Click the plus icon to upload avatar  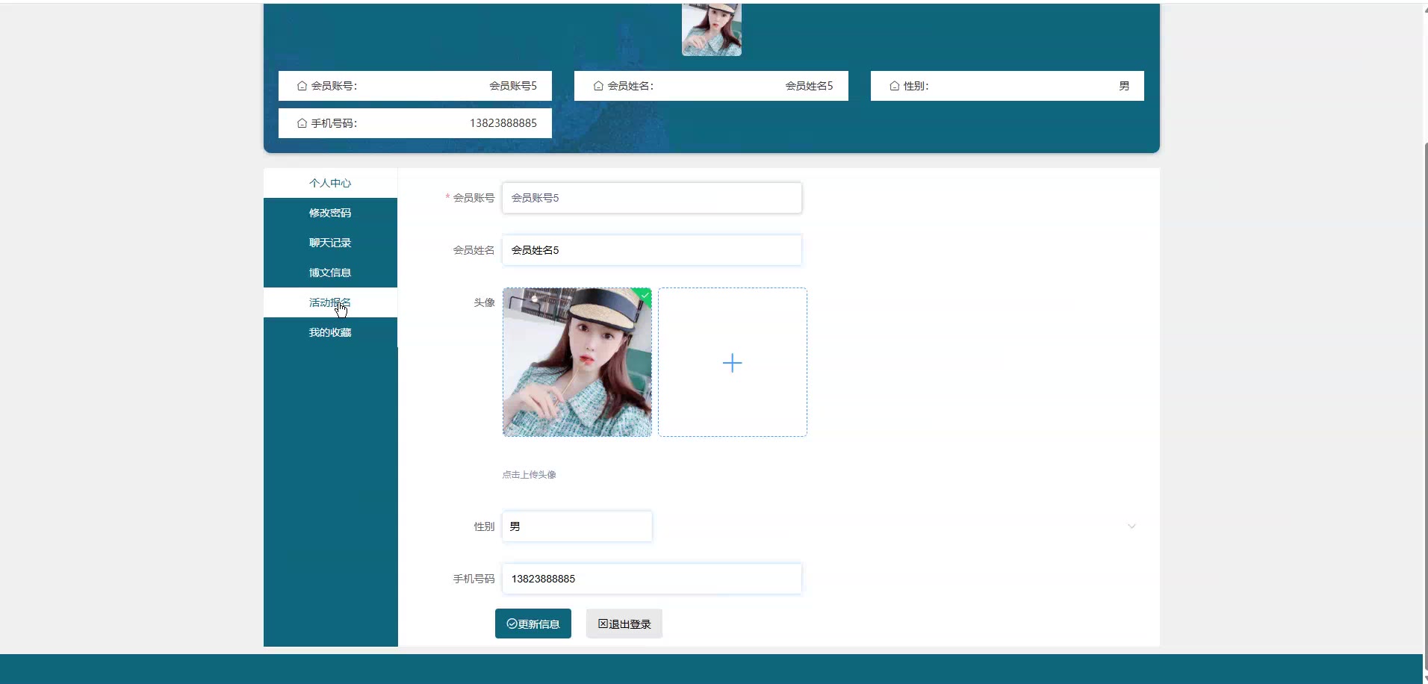732,363
